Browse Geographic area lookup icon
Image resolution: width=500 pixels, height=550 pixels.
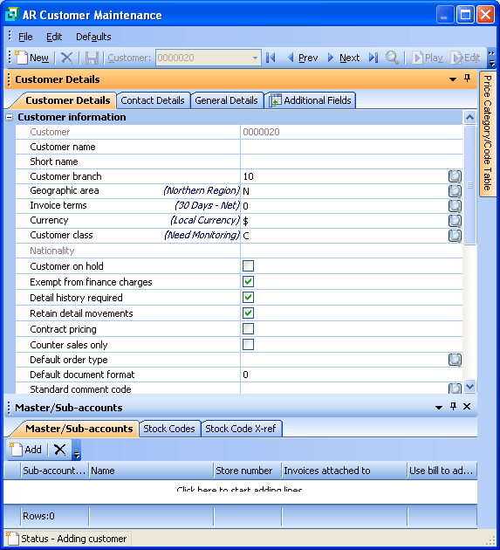pos(455,191)
